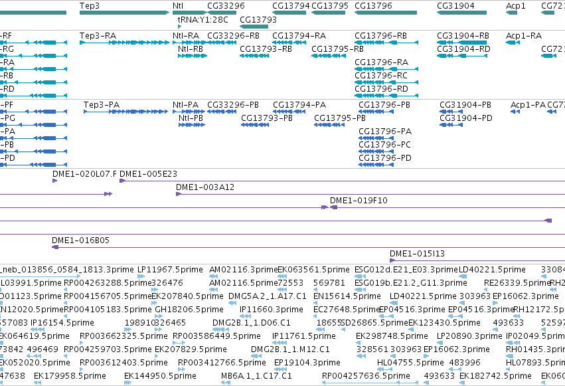This screenshot has height=386, width=565.
Task: Click the DME1-019F10 BAC label
Action: [359, 201]
